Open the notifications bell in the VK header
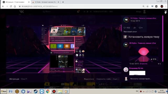This screenshot has width=168, height=94. tap(78, 11)
